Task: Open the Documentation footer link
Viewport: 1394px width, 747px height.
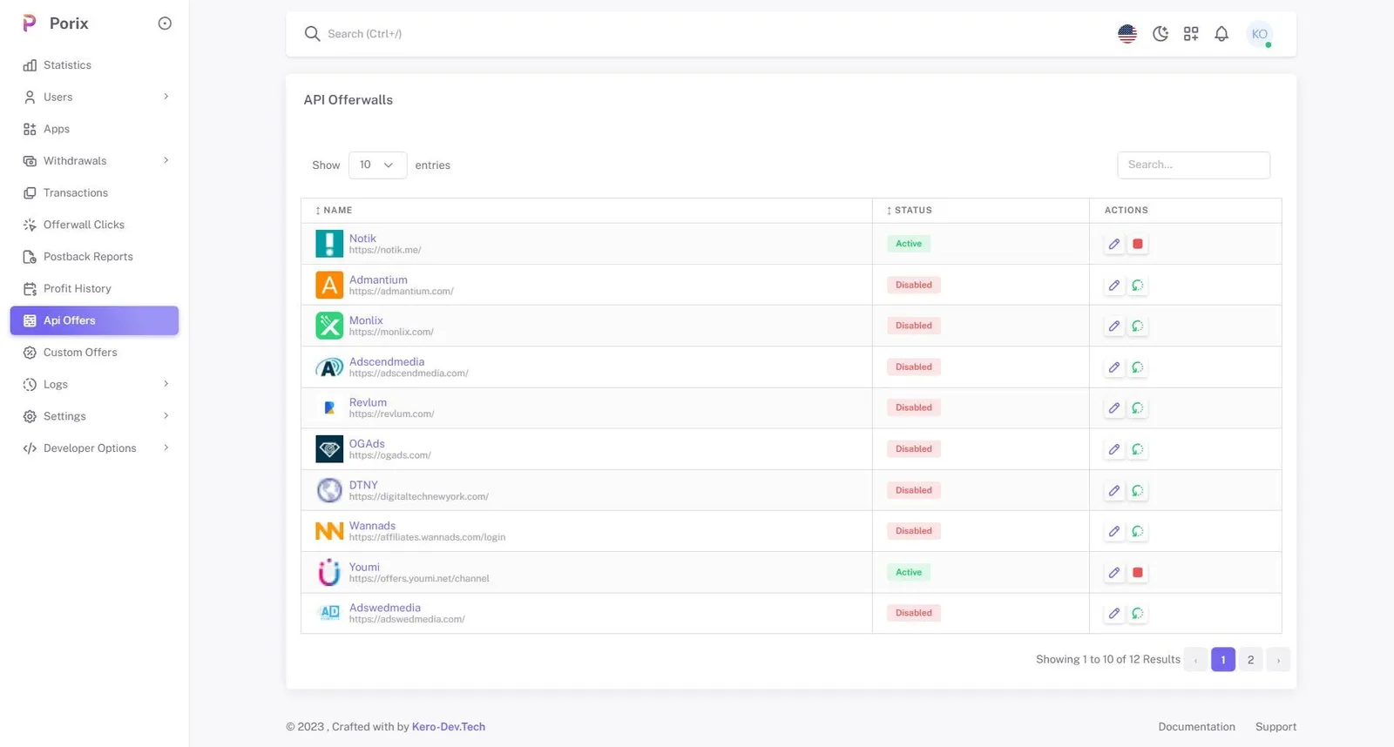Action: coord(1196,727)
